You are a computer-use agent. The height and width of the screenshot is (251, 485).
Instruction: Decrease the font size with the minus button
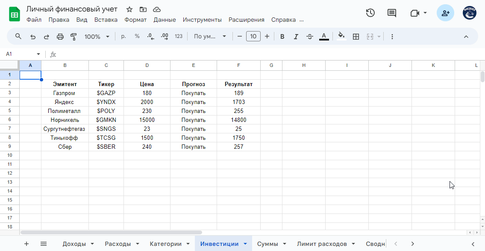point(239,36)
